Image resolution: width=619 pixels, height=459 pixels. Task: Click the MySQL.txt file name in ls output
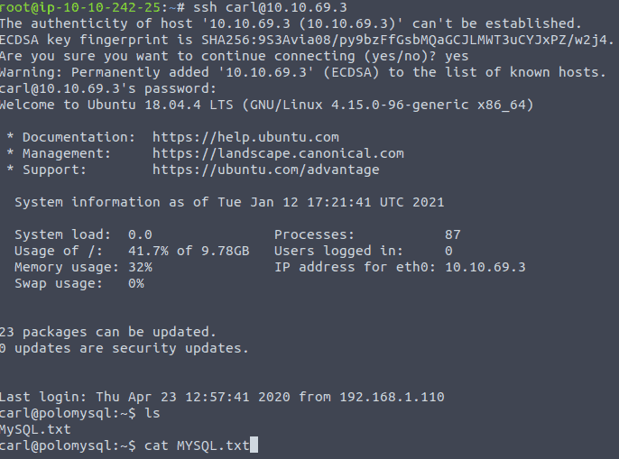pos(35,429)
